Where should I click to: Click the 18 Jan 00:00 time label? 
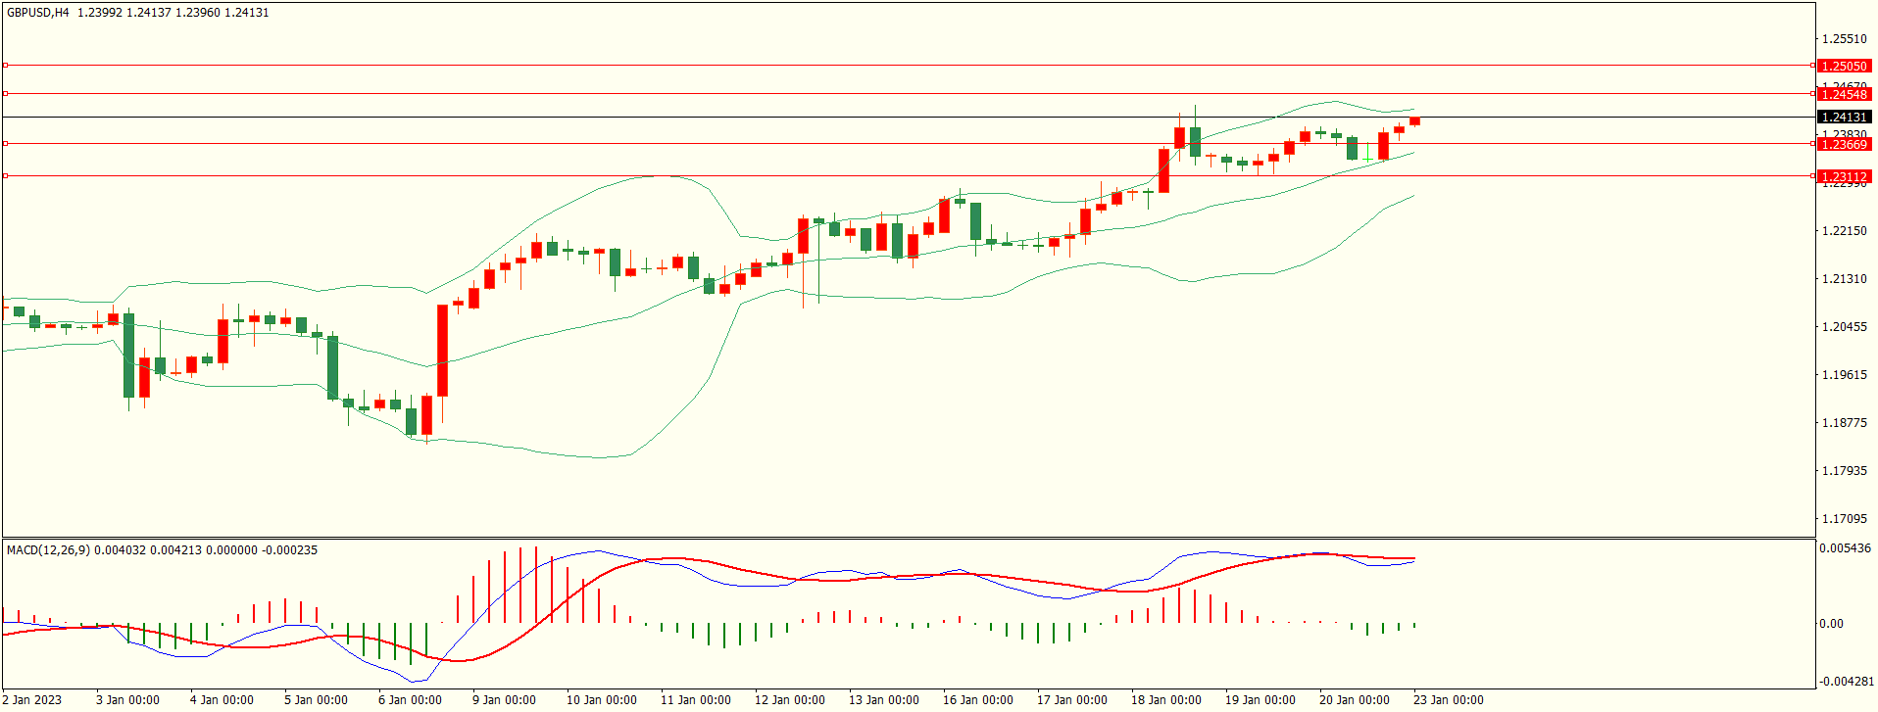coord(1166,699)
